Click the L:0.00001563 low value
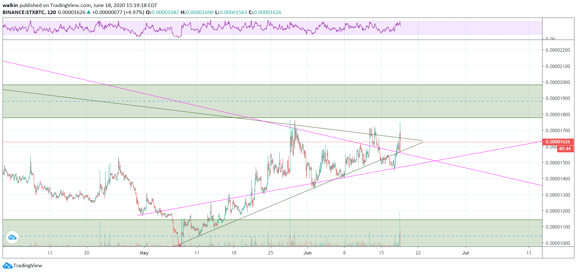 coord(231,12)
